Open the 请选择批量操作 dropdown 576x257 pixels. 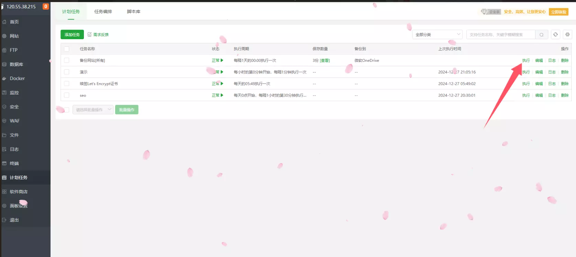tap(93, 110)
